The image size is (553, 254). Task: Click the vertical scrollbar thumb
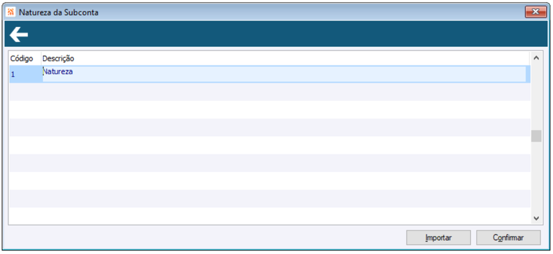pos(536,136)
